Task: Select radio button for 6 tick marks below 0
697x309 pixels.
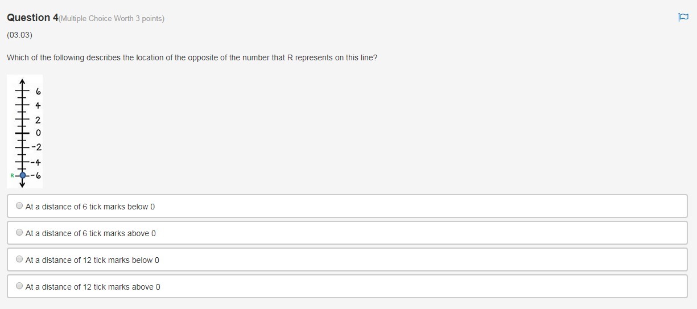Action: (20, 206)
